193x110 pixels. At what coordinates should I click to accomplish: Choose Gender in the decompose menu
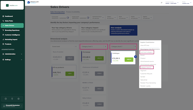pyautogui.click(x=143, y=77)
